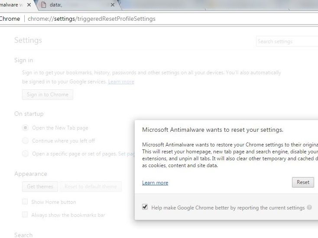Click Reset to default theme button
Image resolution: width=318 pixels, height=238 pixels.
tap(91, 187)
